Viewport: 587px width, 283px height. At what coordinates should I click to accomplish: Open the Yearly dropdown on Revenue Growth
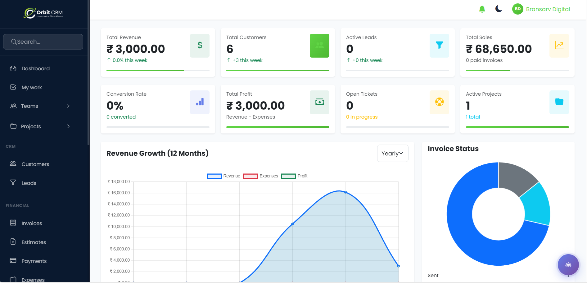pos(392,153)
